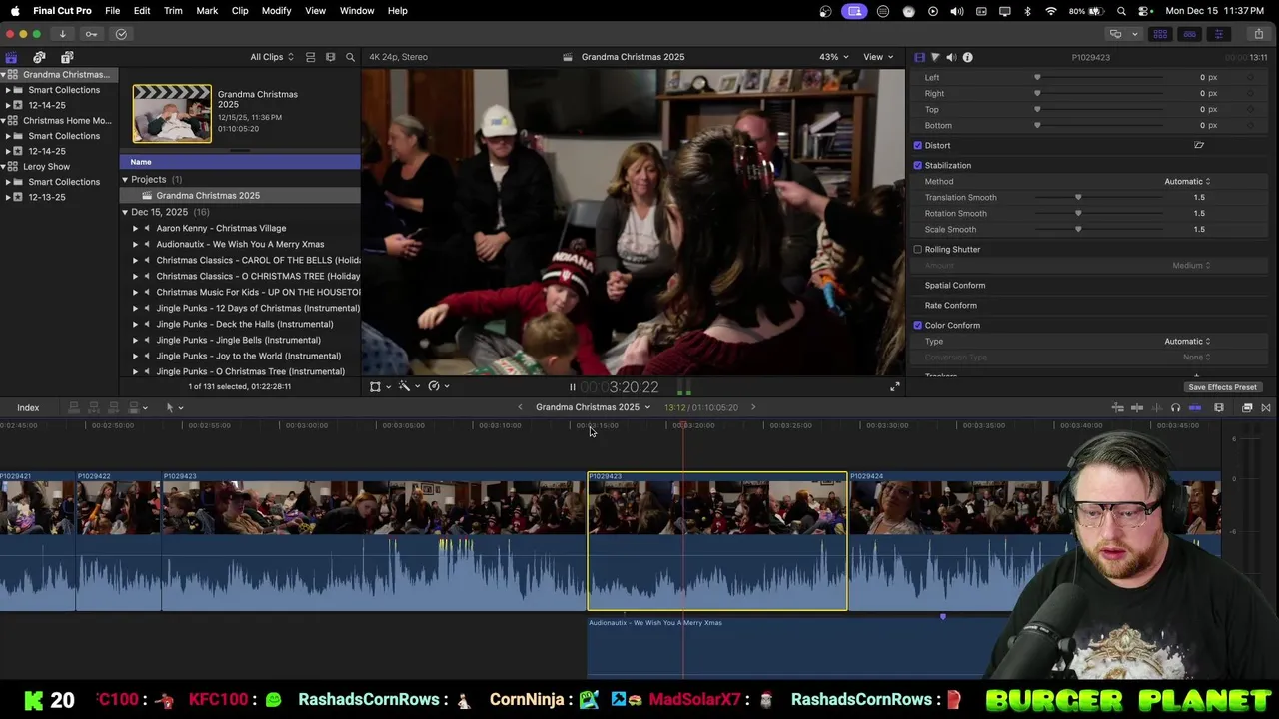Screen dimensions: 1279x719
Task: Open the File menu
Action: pyautogui.click(x=112, y=11)
